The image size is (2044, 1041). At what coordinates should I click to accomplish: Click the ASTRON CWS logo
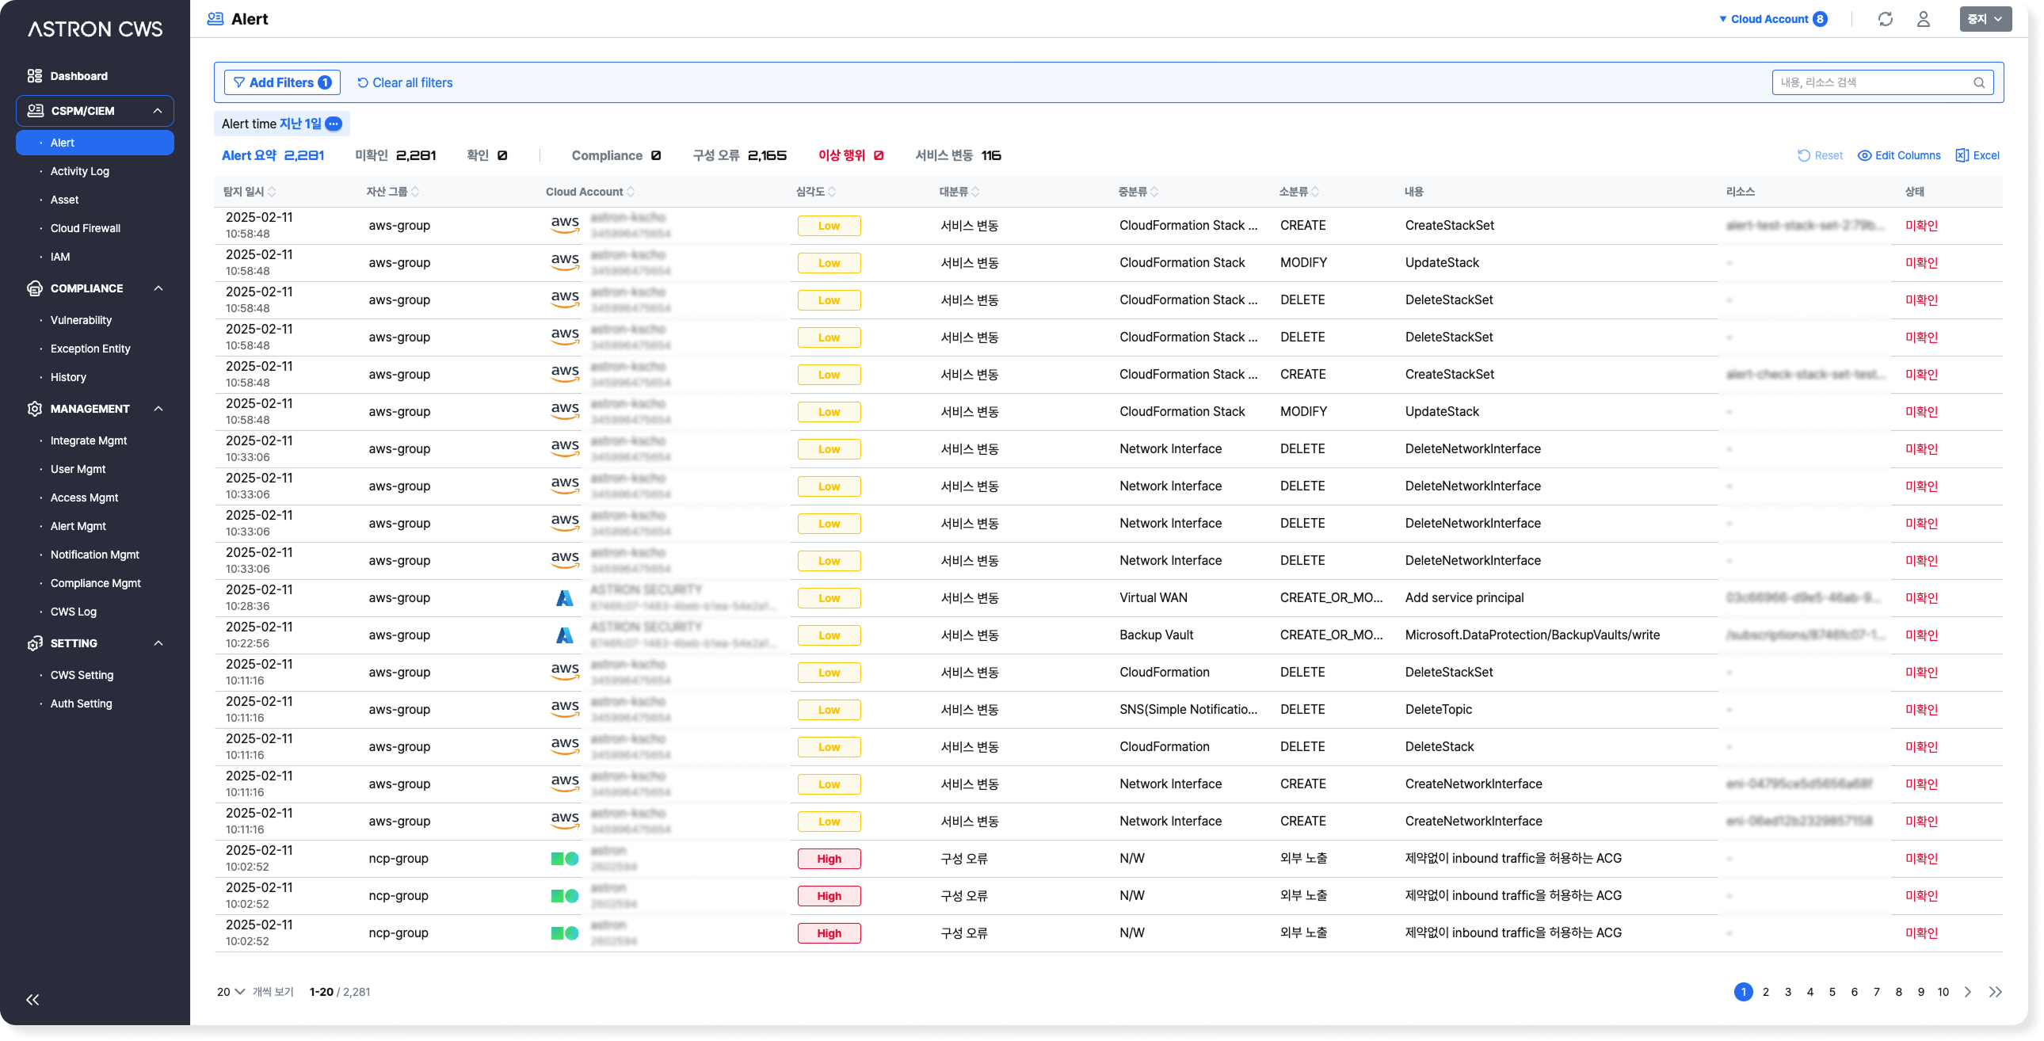tap(95, 29)
